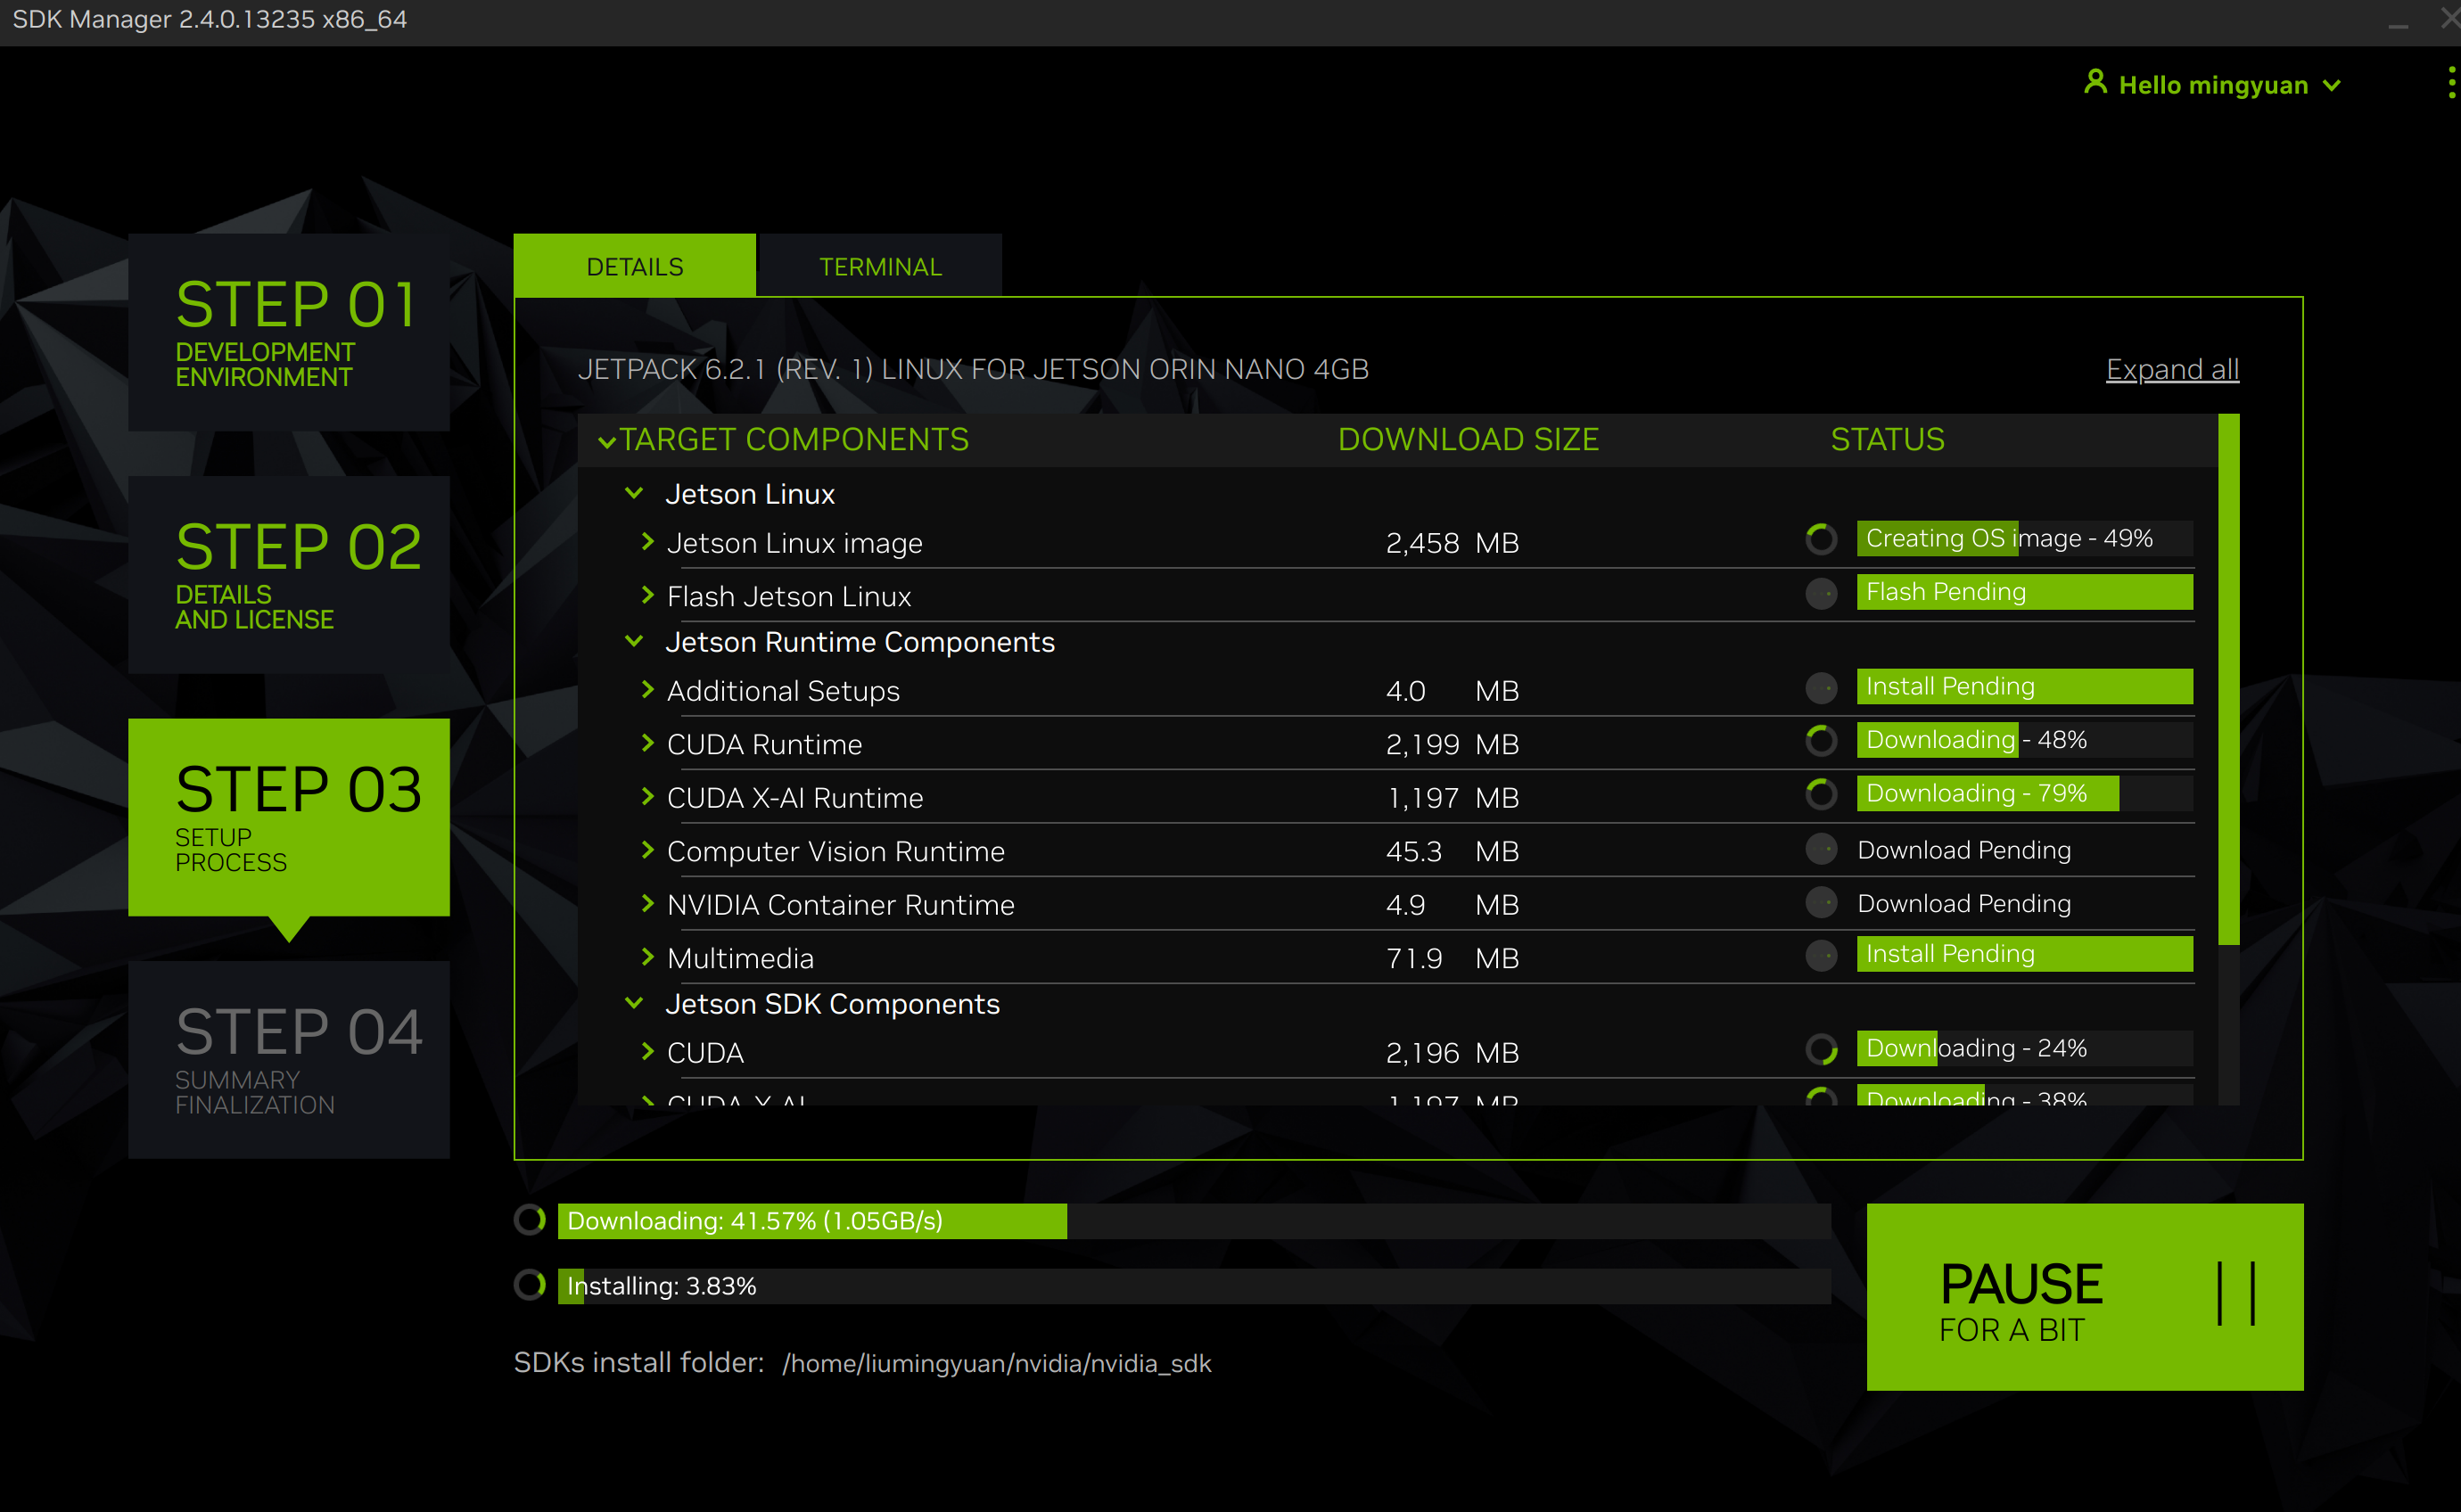This screenshot has height=1512, width=2461.
Task: Open the Hello mingyuan account dropdown
Action: pyautogui.click(x=2332, y=86)
